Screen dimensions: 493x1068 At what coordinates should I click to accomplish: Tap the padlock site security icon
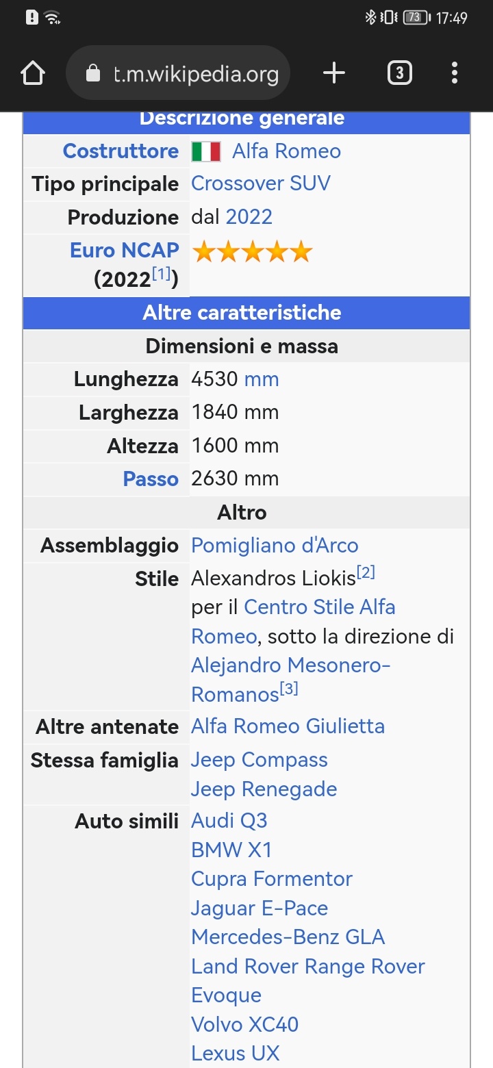click(x=93, y=73)
